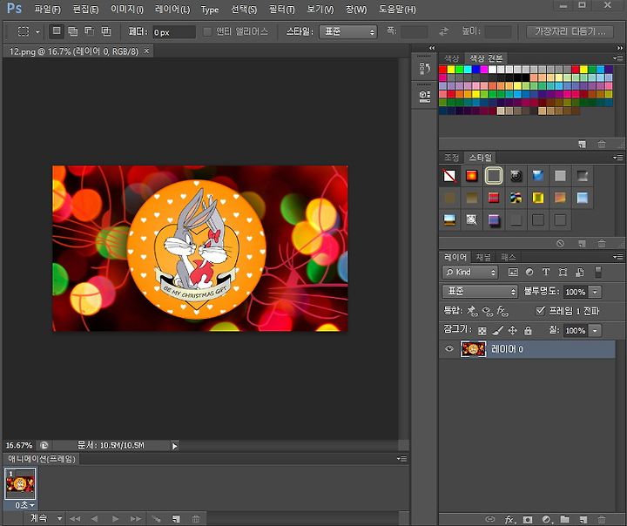Click the Rectangular Marquee tool preset icon
The width and height of the screenshot is (627, 526).
[x=24, y=31]
